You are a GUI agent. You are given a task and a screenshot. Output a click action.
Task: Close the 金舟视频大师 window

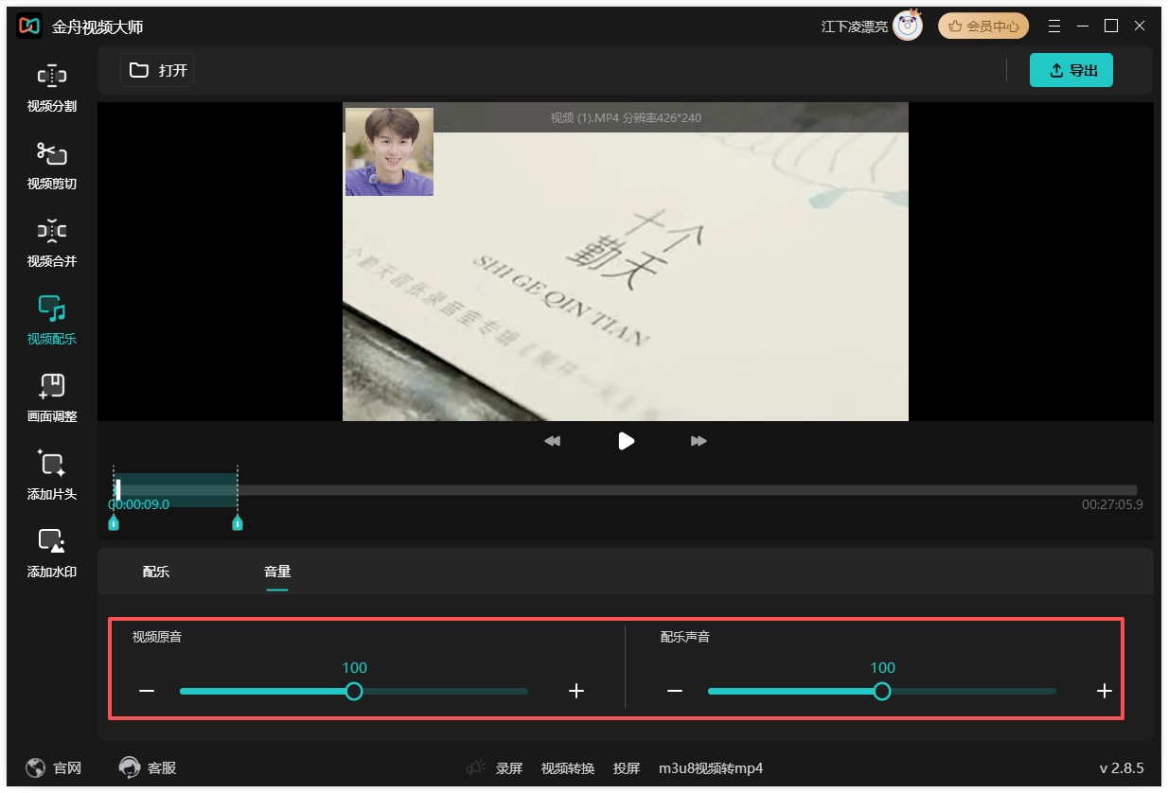coord(1140,26)
